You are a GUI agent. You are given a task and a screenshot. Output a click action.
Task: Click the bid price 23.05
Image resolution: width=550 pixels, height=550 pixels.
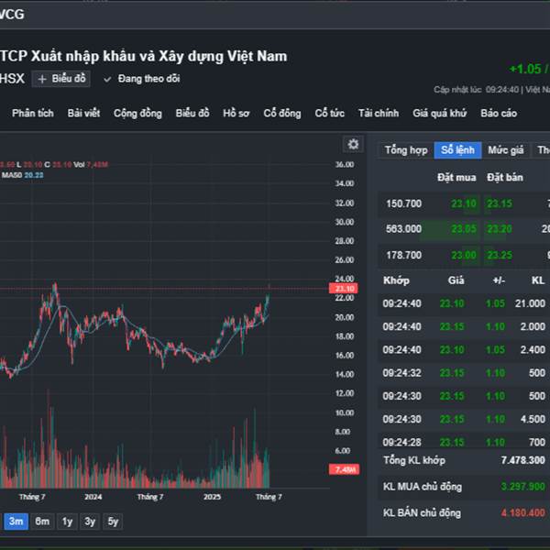point(463,229)
